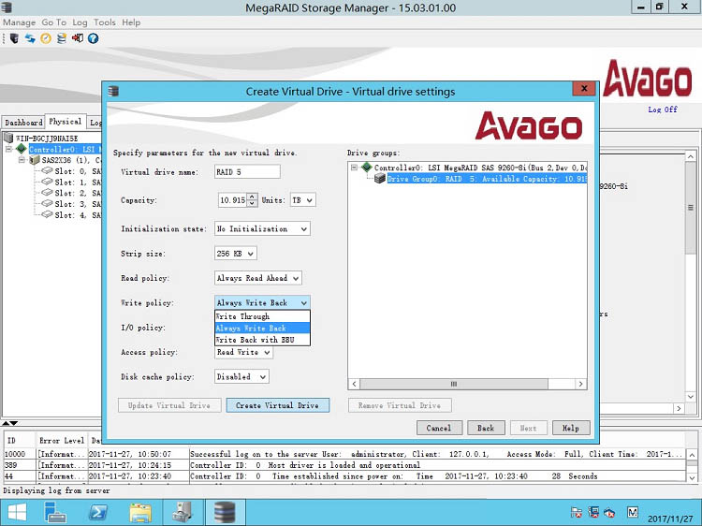Click the network tray icon
The width and height of the screenshot is (702, 526).
click(593, 512)
